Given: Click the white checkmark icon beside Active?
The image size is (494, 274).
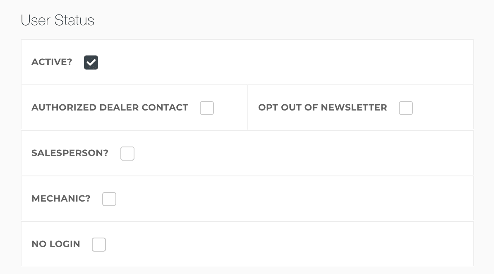Looking at the screenshot, I should pyautogui.click(x=91, y=62).
